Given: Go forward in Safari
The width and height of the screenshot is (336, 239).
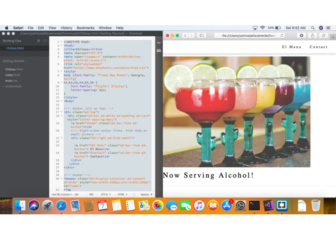Looking at the screenshot, I should [191, 36].
